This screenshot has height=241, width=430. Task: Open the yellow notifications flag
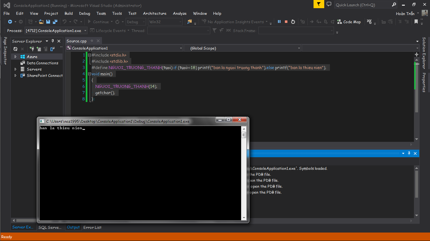pyautogui.click(x=319, y=4)
